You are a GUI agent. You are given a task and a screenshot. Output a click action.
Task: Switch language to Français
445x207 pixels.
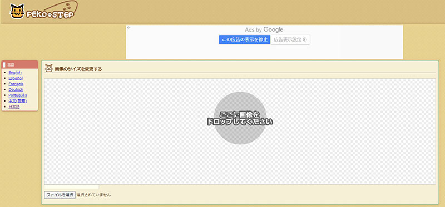(x=16, y=84)
